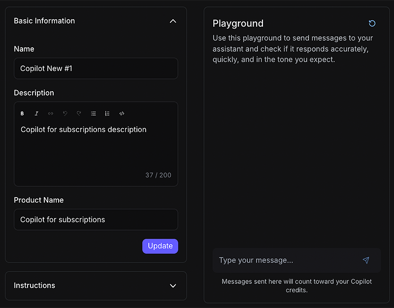
Task: Expand the Instructions section
Action: coord(172,285)
